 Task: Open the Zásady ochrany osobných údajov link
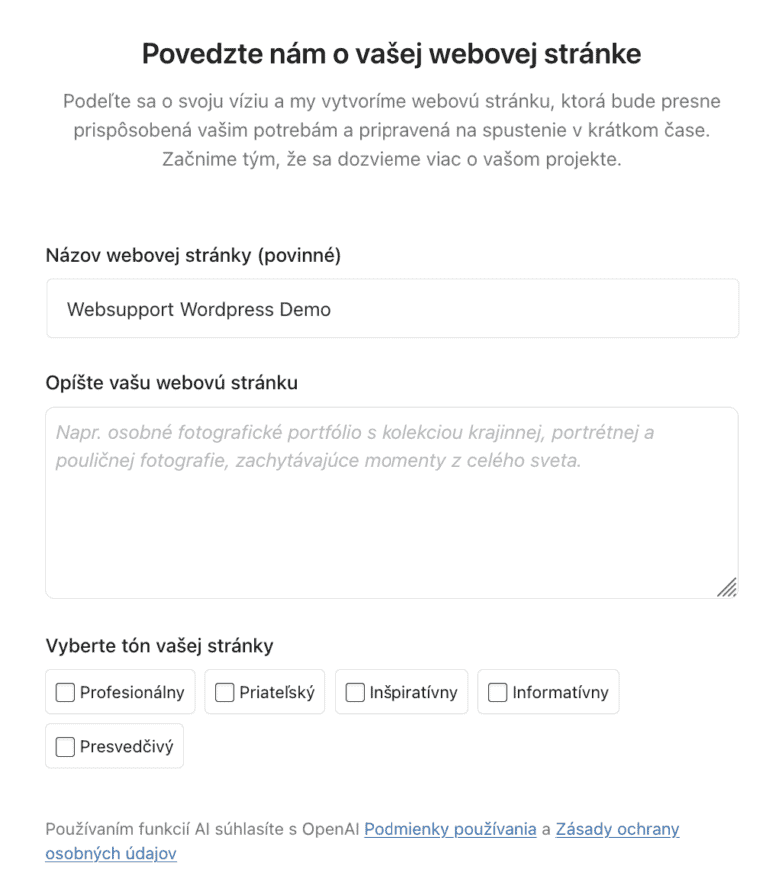(617, 829)
